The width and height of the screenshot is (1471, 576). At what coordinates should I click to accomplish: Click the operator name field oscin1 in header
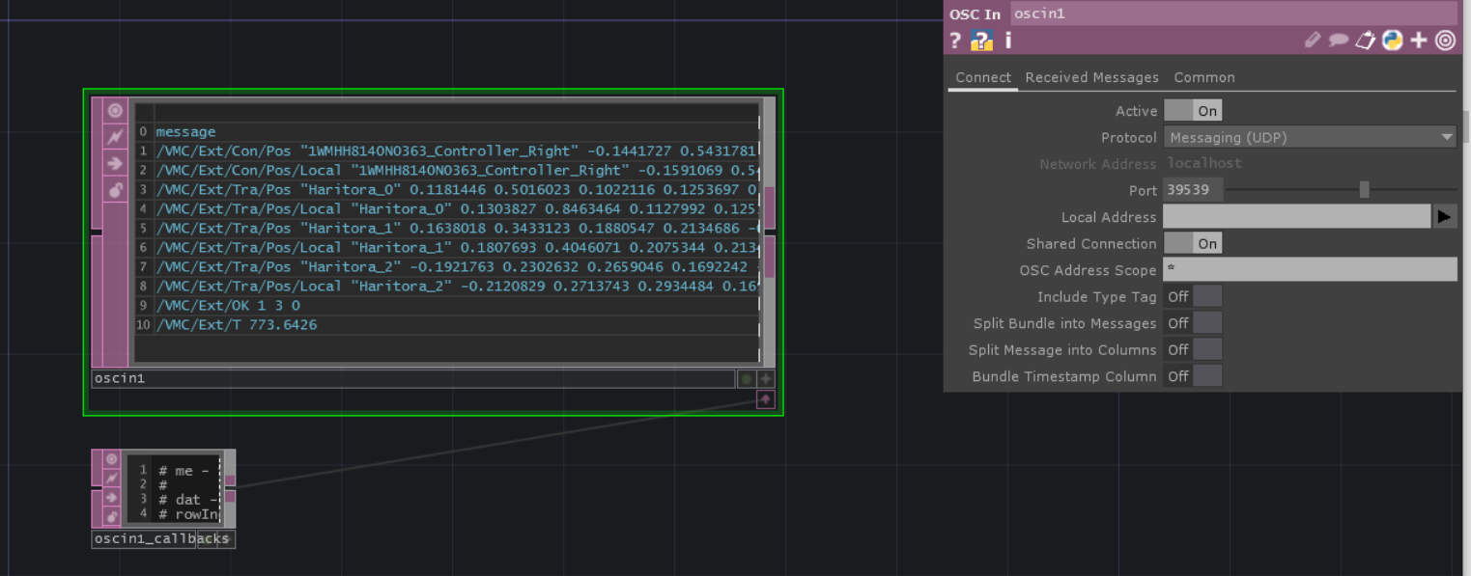(x=1233, y=14)
